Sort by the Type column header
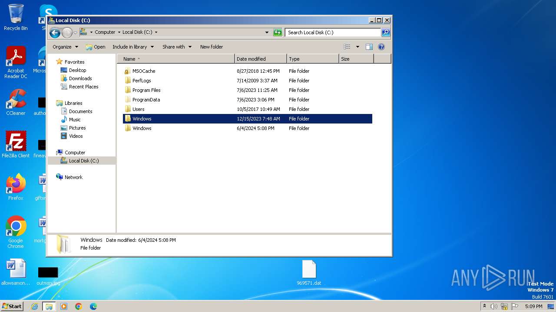 [313, 59]
